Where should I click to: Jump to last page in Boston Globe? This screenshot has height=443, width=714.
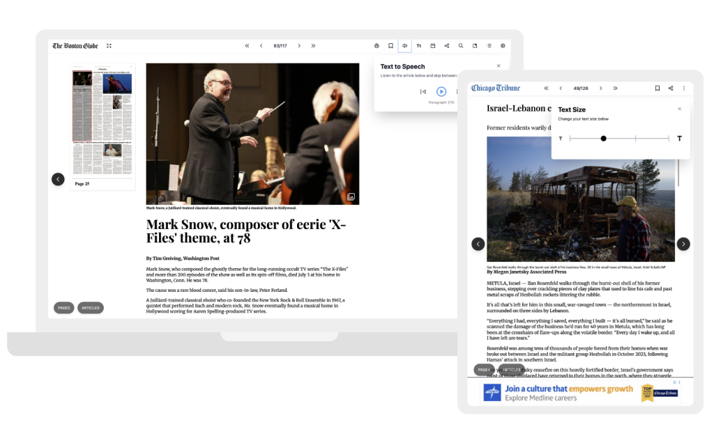click(x=313, y=46)
